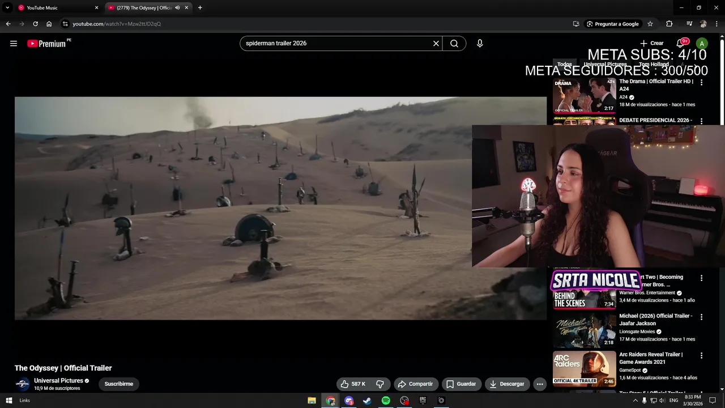This screenshot has width=725, height=408.
Task: Open the Chrome extensions puzzle icon
Action: (x=669, y=24)
